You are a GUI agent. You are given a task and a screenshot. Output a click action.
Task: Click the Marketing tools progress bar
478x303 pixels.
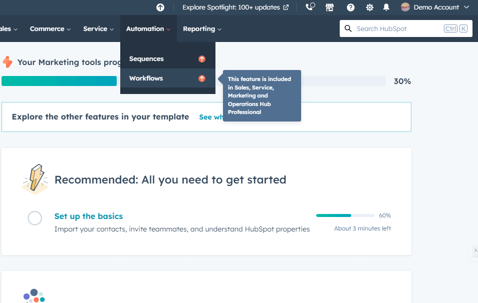(x=193, y=81)
